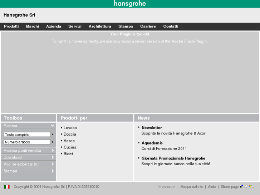260x195 pixels.
Task: Expand the Download toolbox section
Action: click(x=29, y=157)
